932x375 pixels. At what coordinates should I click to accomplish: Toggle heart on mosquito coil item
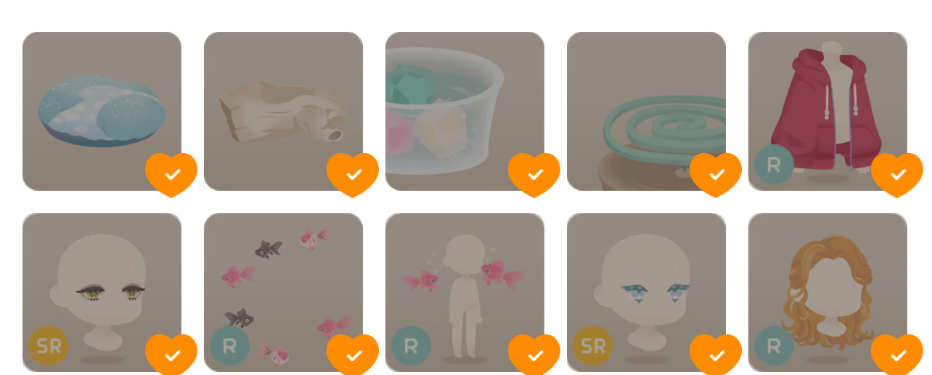pos(716,175)
